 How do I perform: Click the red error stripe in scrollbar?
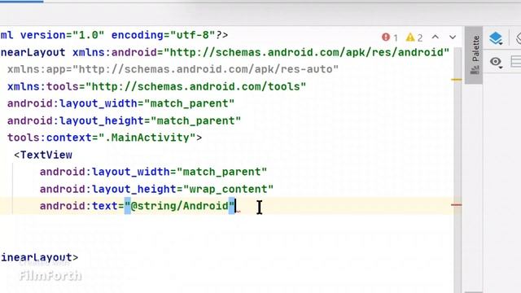(457, 205)
